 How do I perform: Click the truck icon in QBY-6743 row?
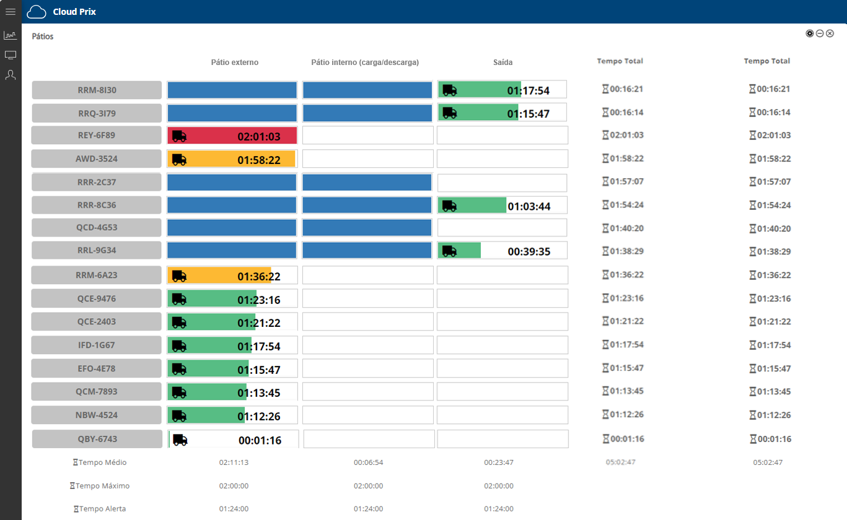pyautogui.click(x=180, y=440)
